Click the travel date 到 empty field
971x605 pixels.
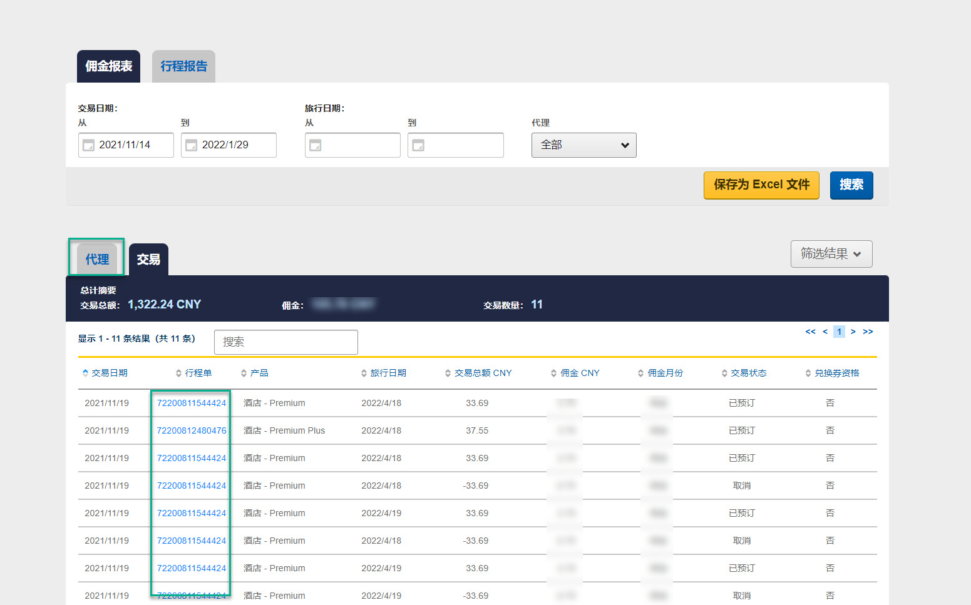(x=456, y=145)
